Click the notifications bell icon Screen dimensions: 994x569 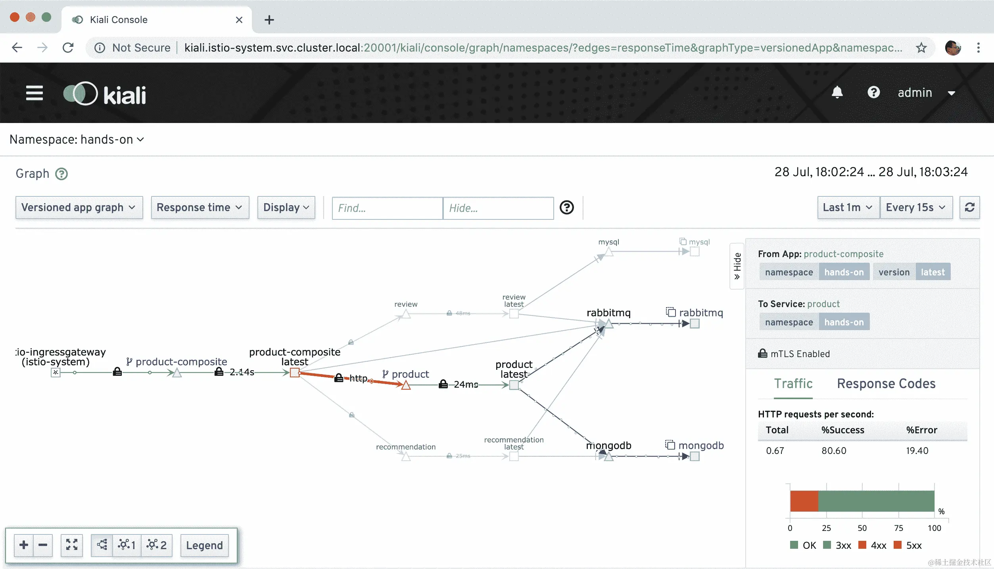coord(837,92)
